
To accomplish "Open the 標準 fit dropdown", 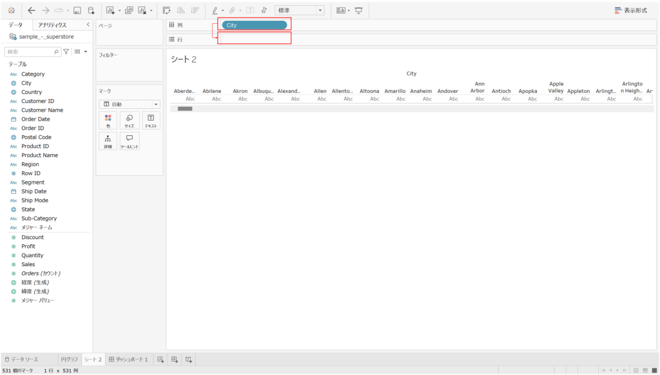I will [300, 10].
